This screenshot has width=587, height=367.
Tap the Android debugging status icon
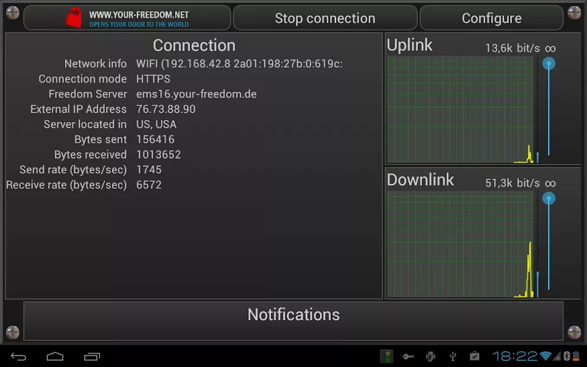click(x=431, y=356)
